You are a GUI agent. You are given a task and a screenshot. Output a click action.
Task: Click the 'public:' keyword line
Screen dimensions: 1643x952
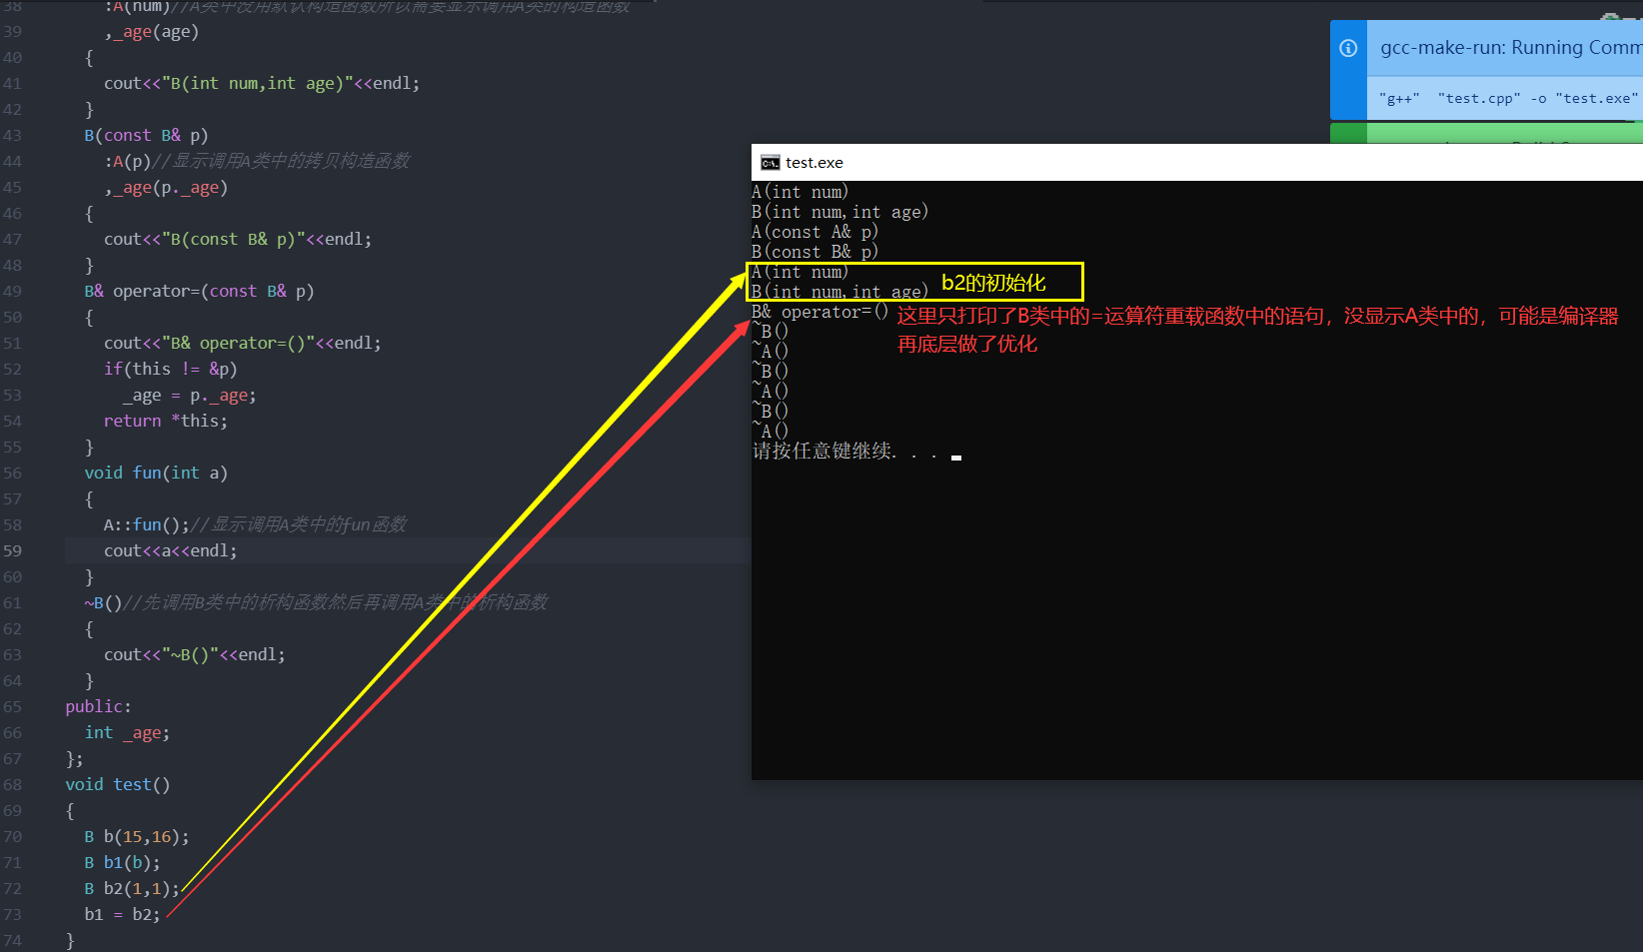coord(98,706)
